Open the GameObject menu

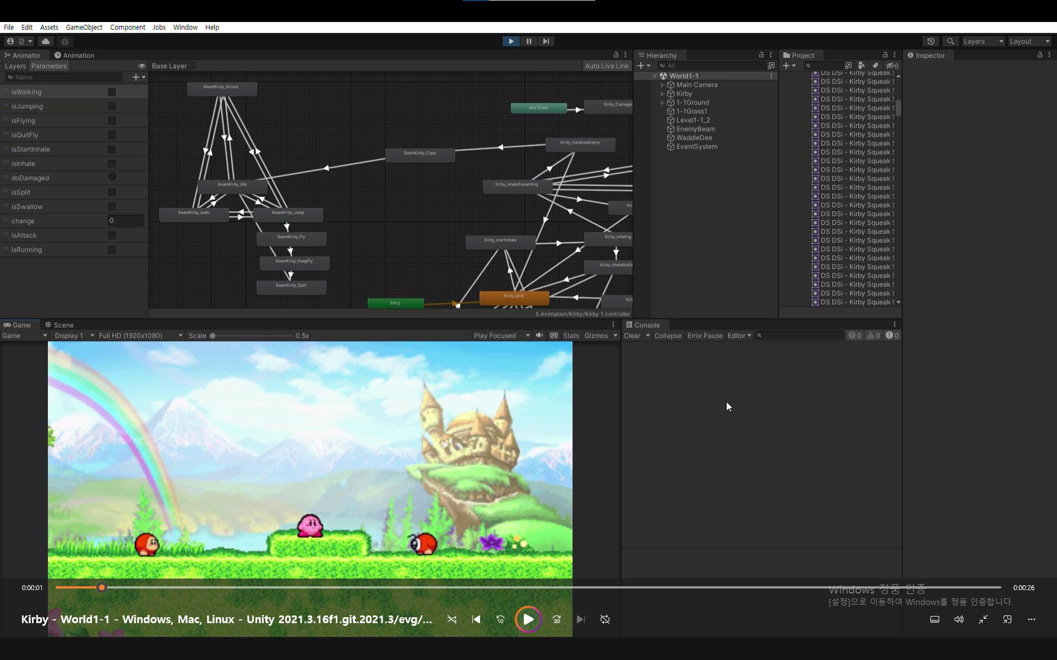pyautogui.click(x=84, y=27)
